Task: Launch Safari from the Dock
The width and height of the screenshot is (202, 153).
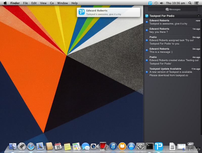Action: pos(31,146)
